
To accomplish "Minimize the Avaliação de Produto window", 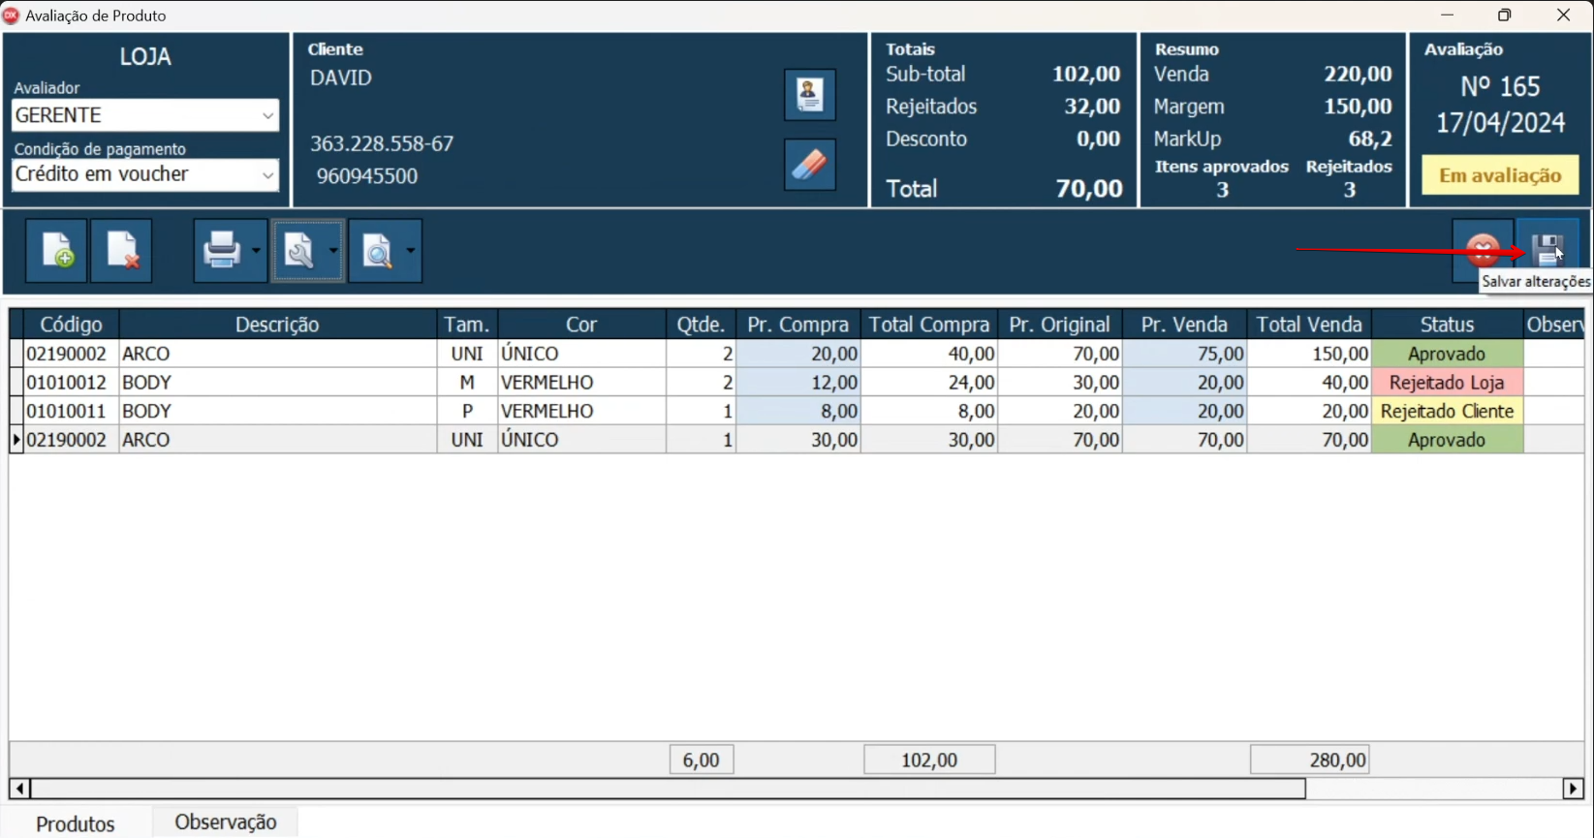I will (1448, 15).
